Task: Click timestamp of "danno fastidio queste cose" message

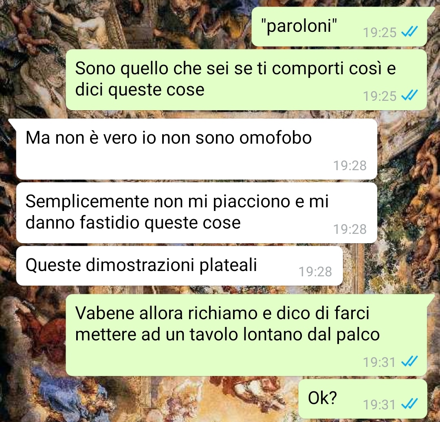Action: click(x=350, y=229)
